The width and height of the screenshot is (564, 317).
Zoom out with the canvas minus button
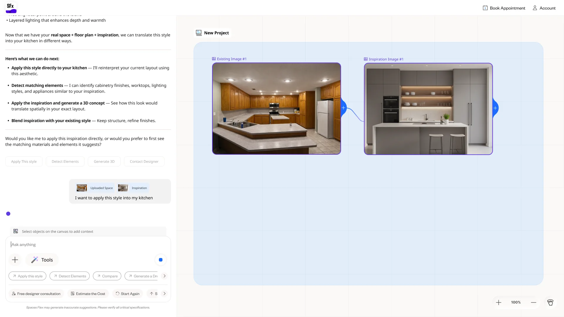coord(534,302)
